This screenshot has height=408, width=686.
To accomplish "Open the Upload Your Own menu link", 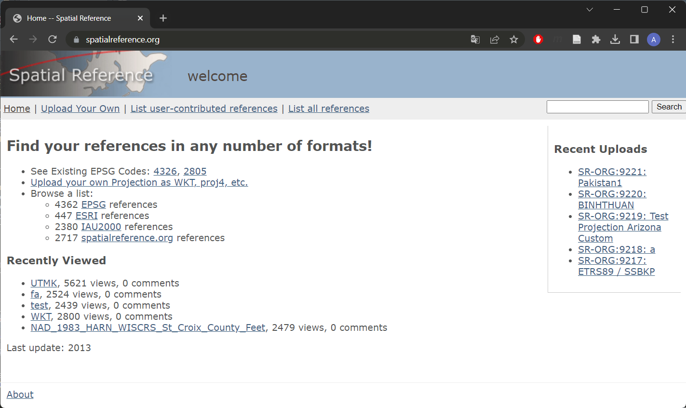I will coord(81,109).
